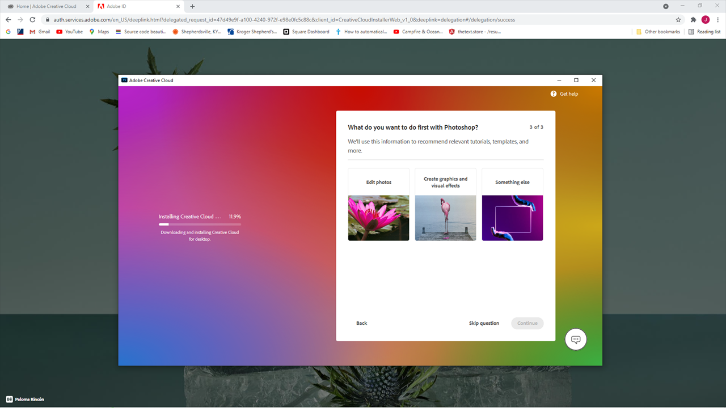Screen dimensions: 726x408
Task: Switch to the Adobe ID tab
Action: (138, 6)
